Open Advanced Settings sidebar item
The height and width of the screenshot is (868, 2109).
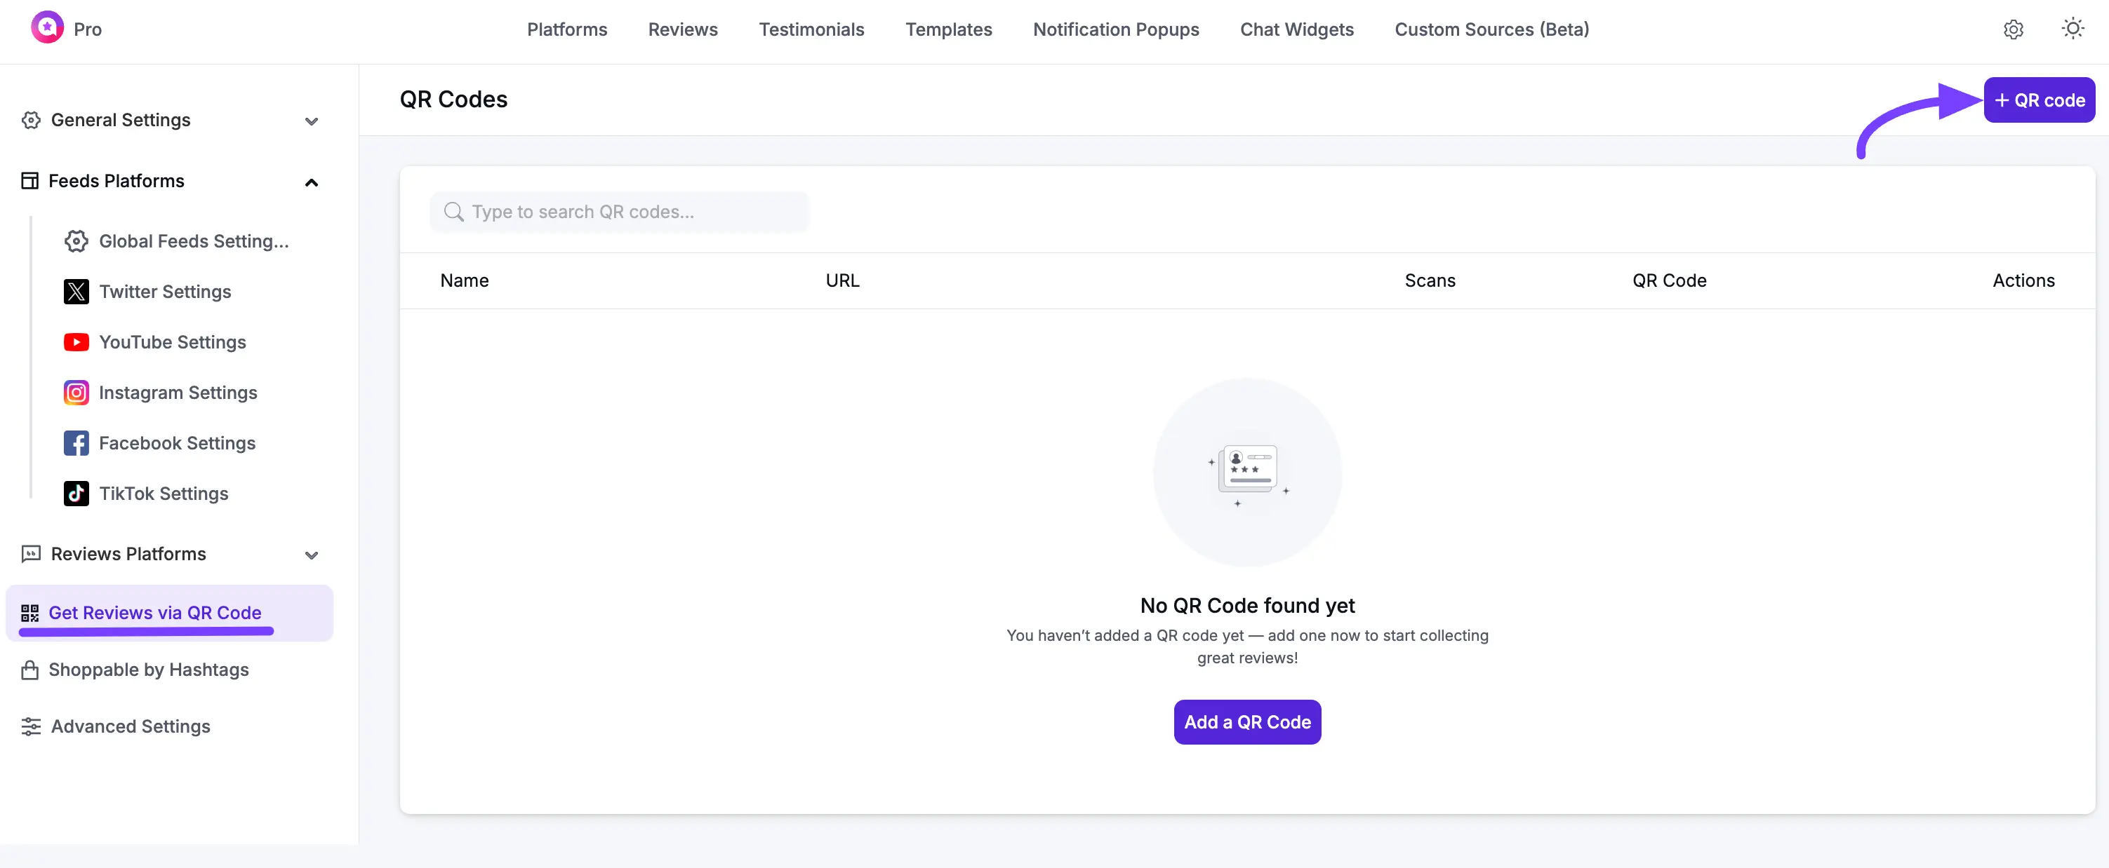tap(130, 726)
